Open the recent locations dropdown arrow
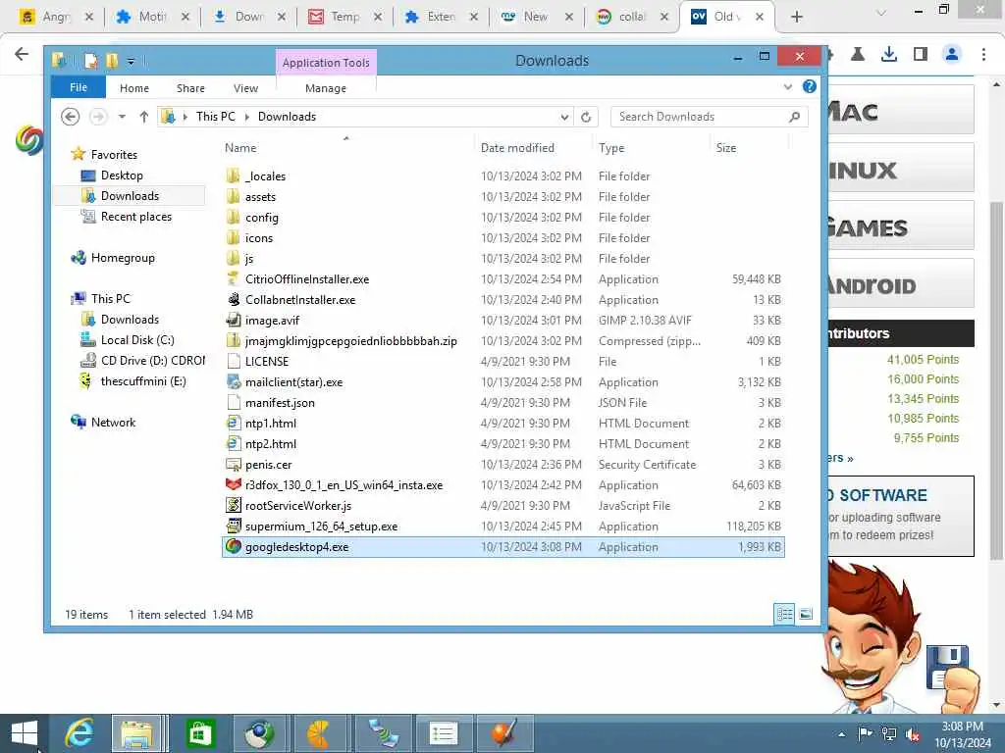Viewport: 1005px width, 753px height. coord(122,117)
